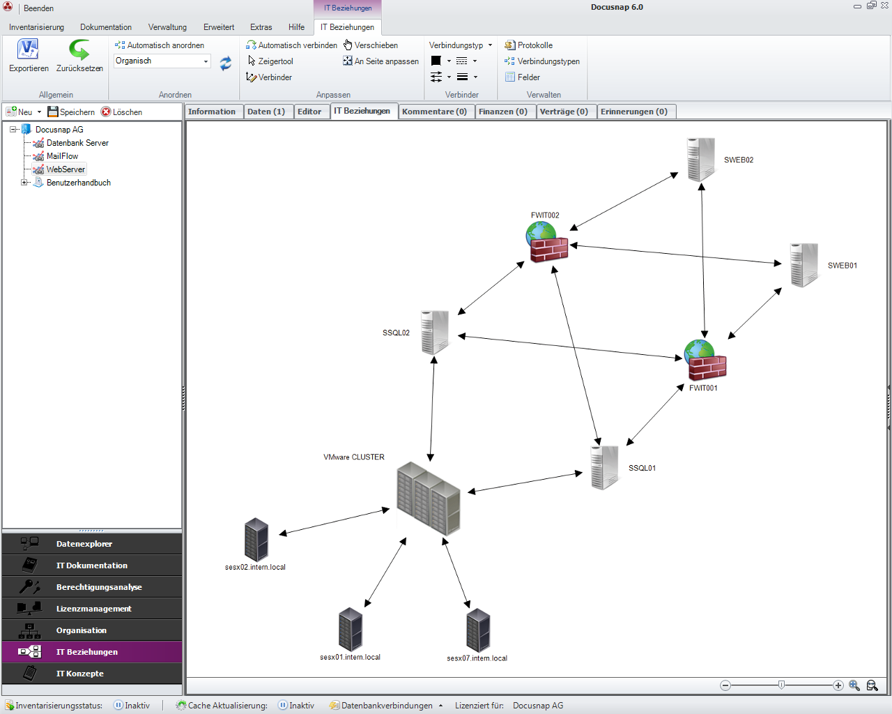Open the line color dropdown arrow
Screen dimensions: 892x714
pyautogui.click(x=449, y=61)
